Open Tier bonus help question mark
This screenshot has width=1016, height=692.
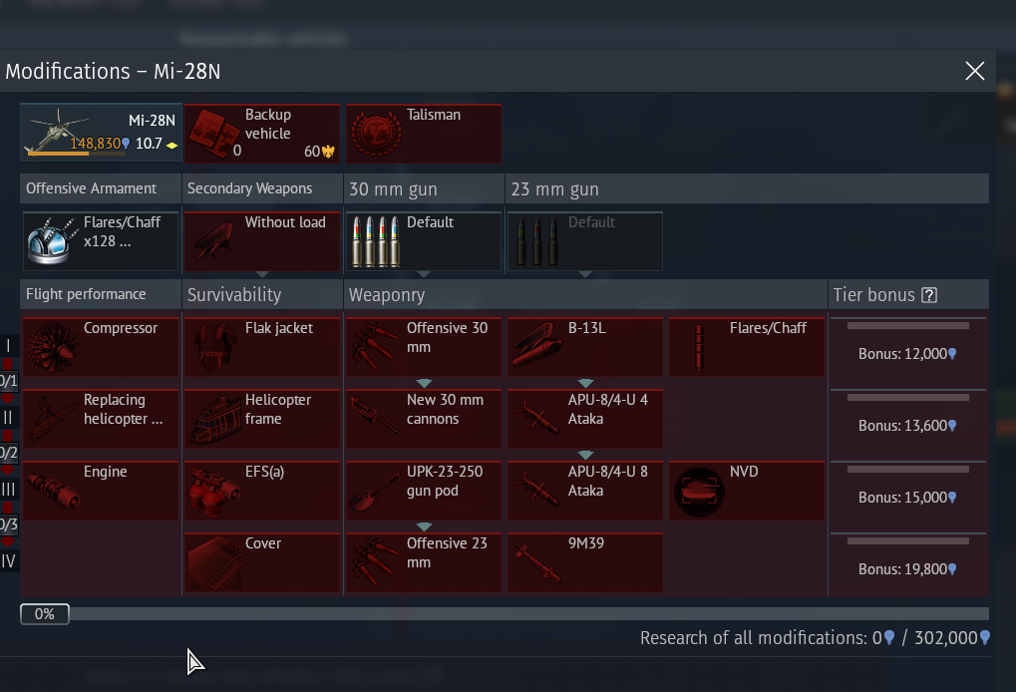(929, 295)
